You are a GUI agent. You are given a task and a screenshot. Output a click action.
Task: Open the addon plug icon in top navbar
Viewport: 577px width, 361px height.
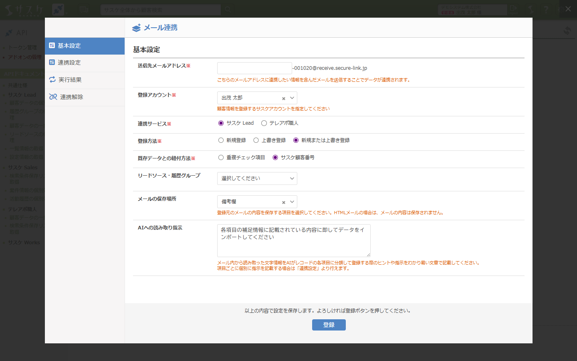tap(58, 9)
